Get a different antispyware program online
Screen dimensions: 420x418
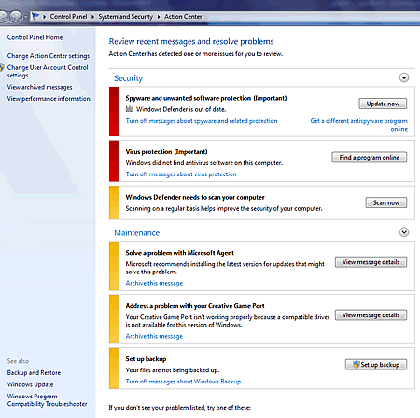(359, 125)
